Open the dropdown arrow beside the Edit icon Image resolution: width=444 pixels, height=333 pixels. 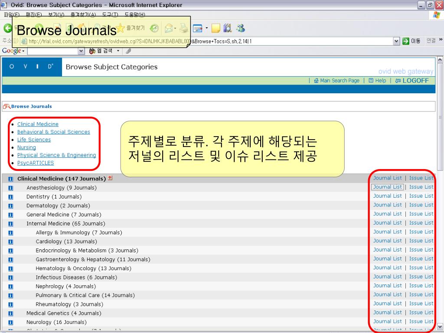point(206,28)
